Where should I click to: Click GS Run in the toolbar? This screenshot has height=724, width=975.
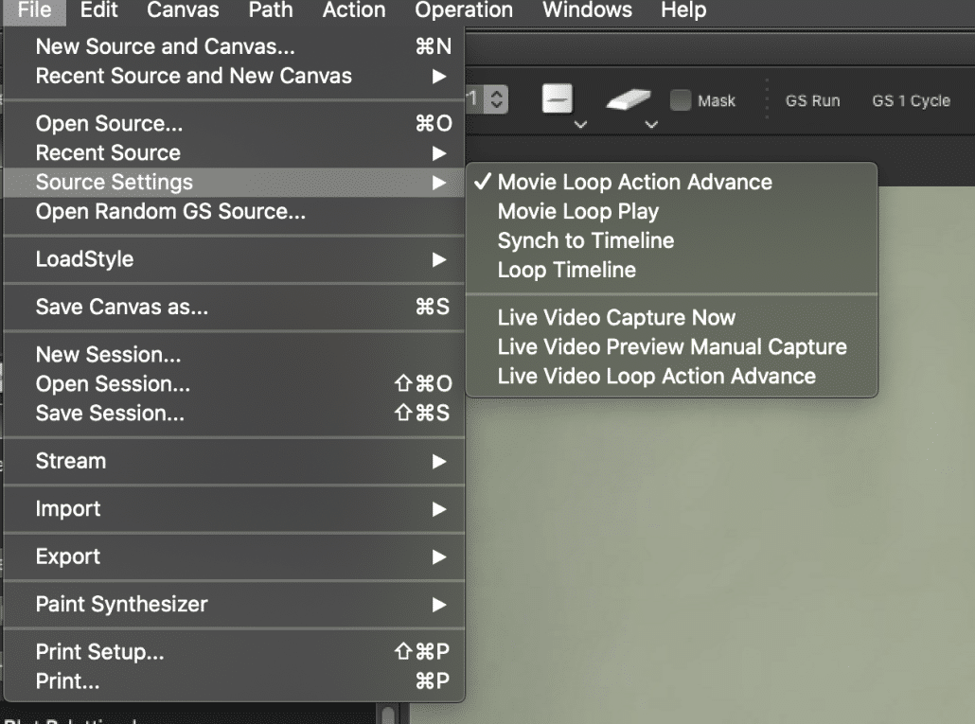tap(812, 100)
